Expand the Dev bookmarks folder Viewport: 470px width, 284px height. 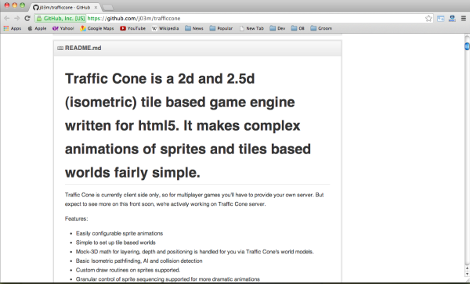click(x=277, y=28)
